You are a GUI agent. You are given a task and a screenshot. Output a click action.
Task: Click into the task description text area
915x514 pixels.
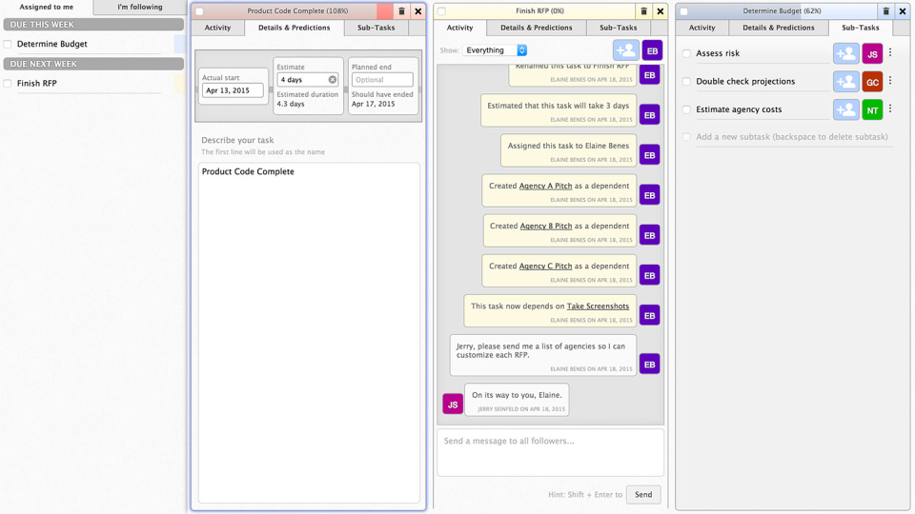(309, 333)
